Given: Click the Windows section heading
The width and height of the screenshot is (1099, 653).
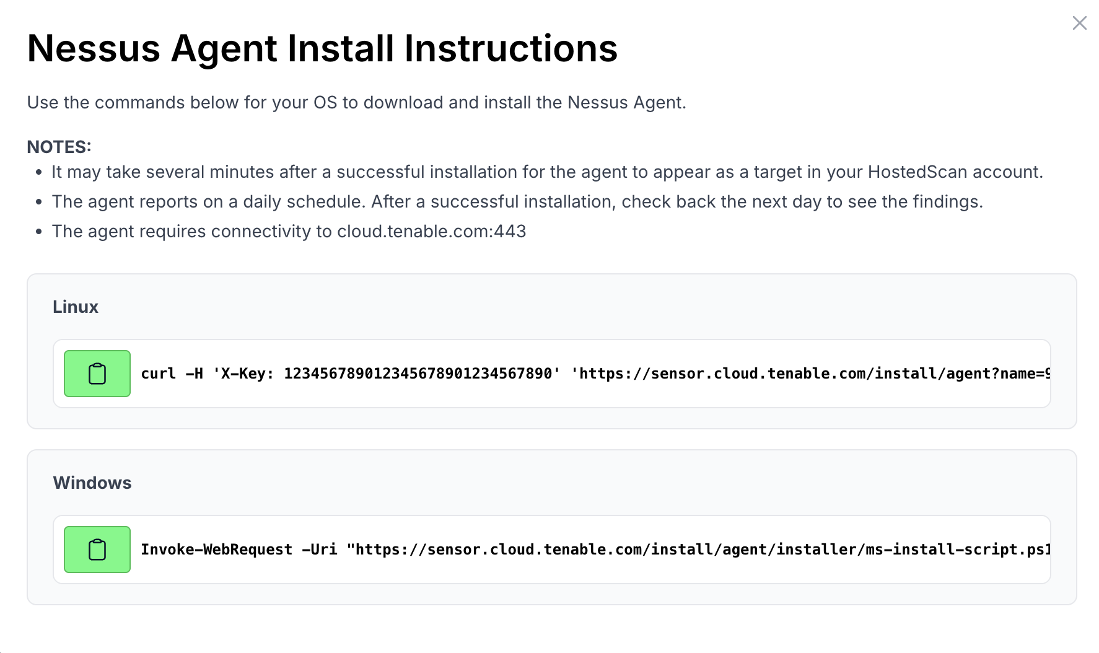Looking at the screenshot, I should 92,483.
